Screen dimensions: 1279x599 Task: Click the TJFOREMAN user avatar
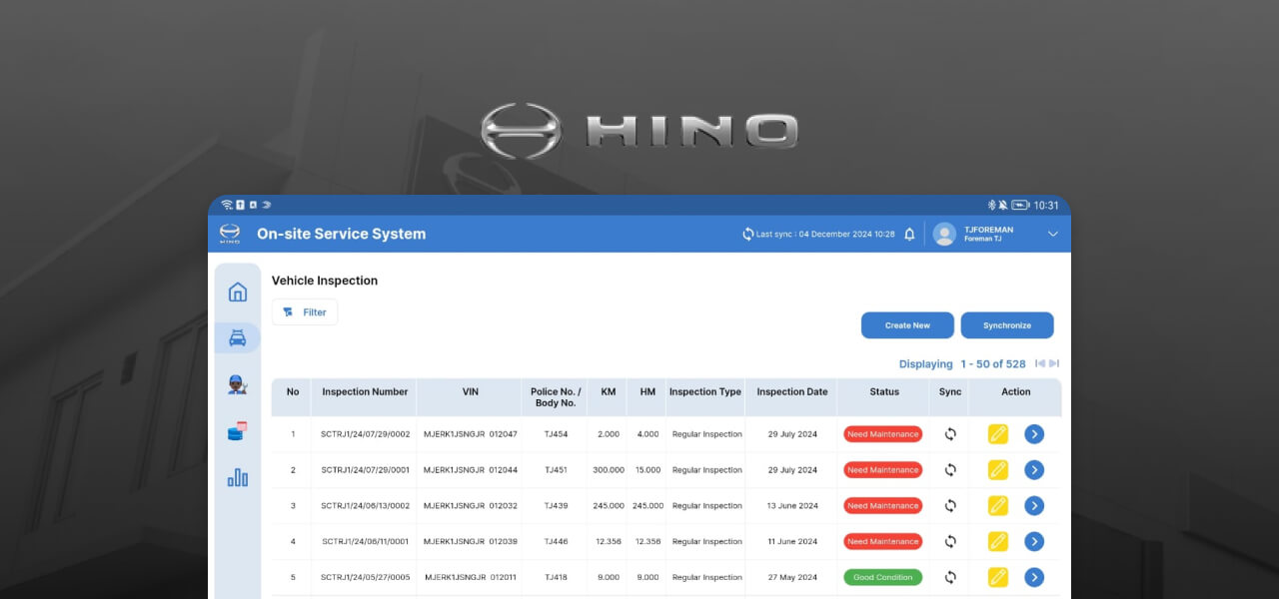tap(944, 235)
